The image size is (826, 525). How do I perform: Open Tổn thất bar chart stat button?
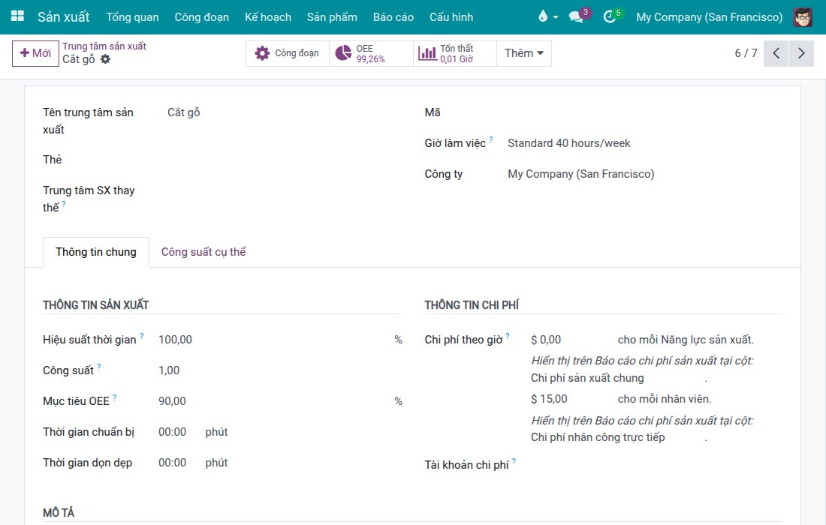(455, 53)
